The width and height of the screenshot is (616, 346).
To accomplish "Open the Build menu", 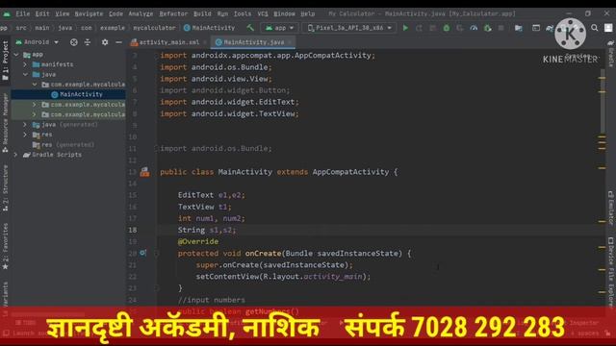I will (x=202, y=13).
